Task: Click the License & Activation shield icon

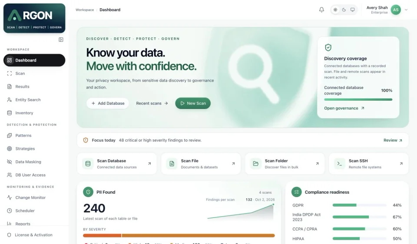Action: tap(9, 235)
